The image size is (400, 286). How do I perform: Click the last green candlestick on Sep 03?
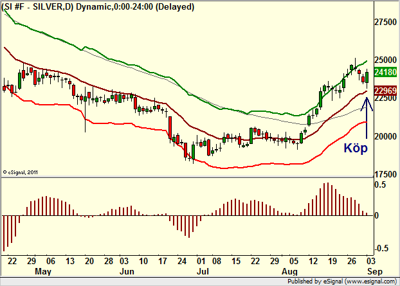tap(367, 78)
